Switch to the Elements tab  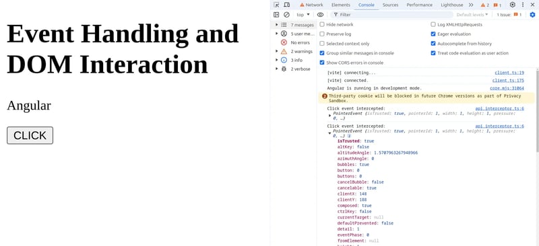341,5
